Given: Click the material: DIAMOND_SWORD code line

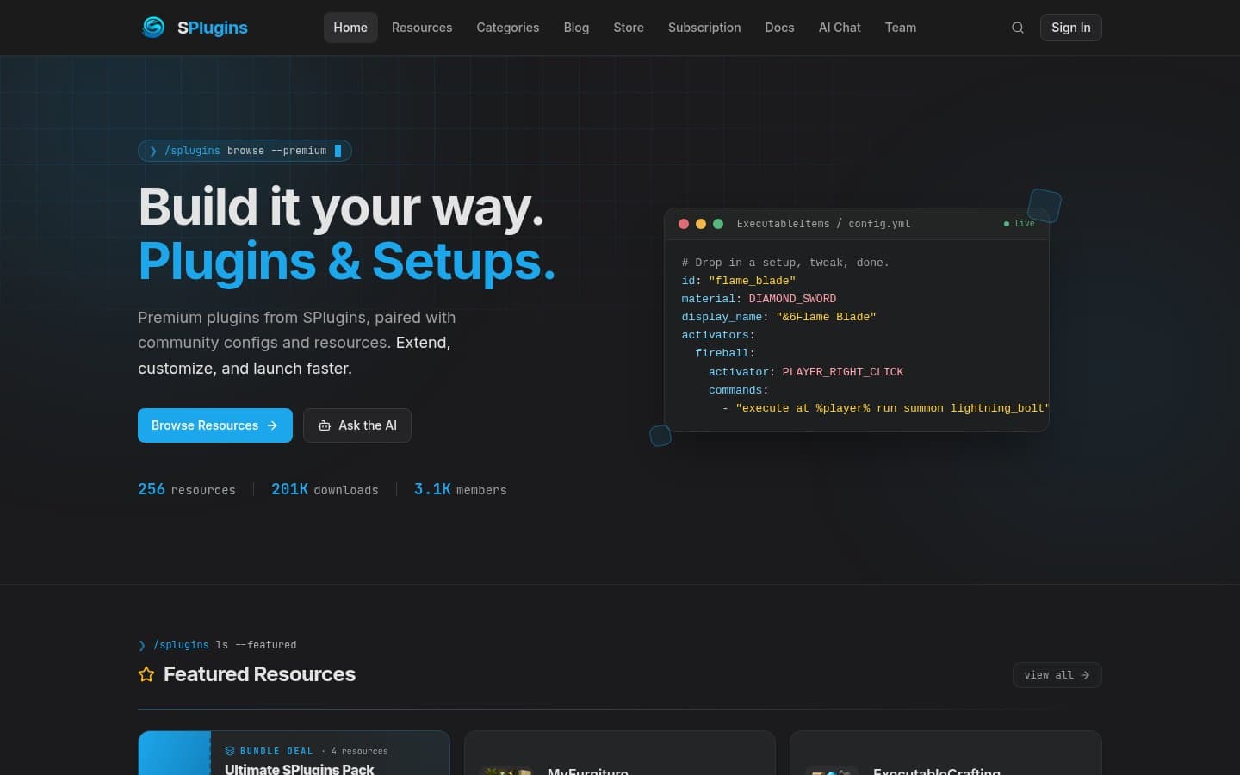Looking at the screenshot, I should tap(759, 299).
